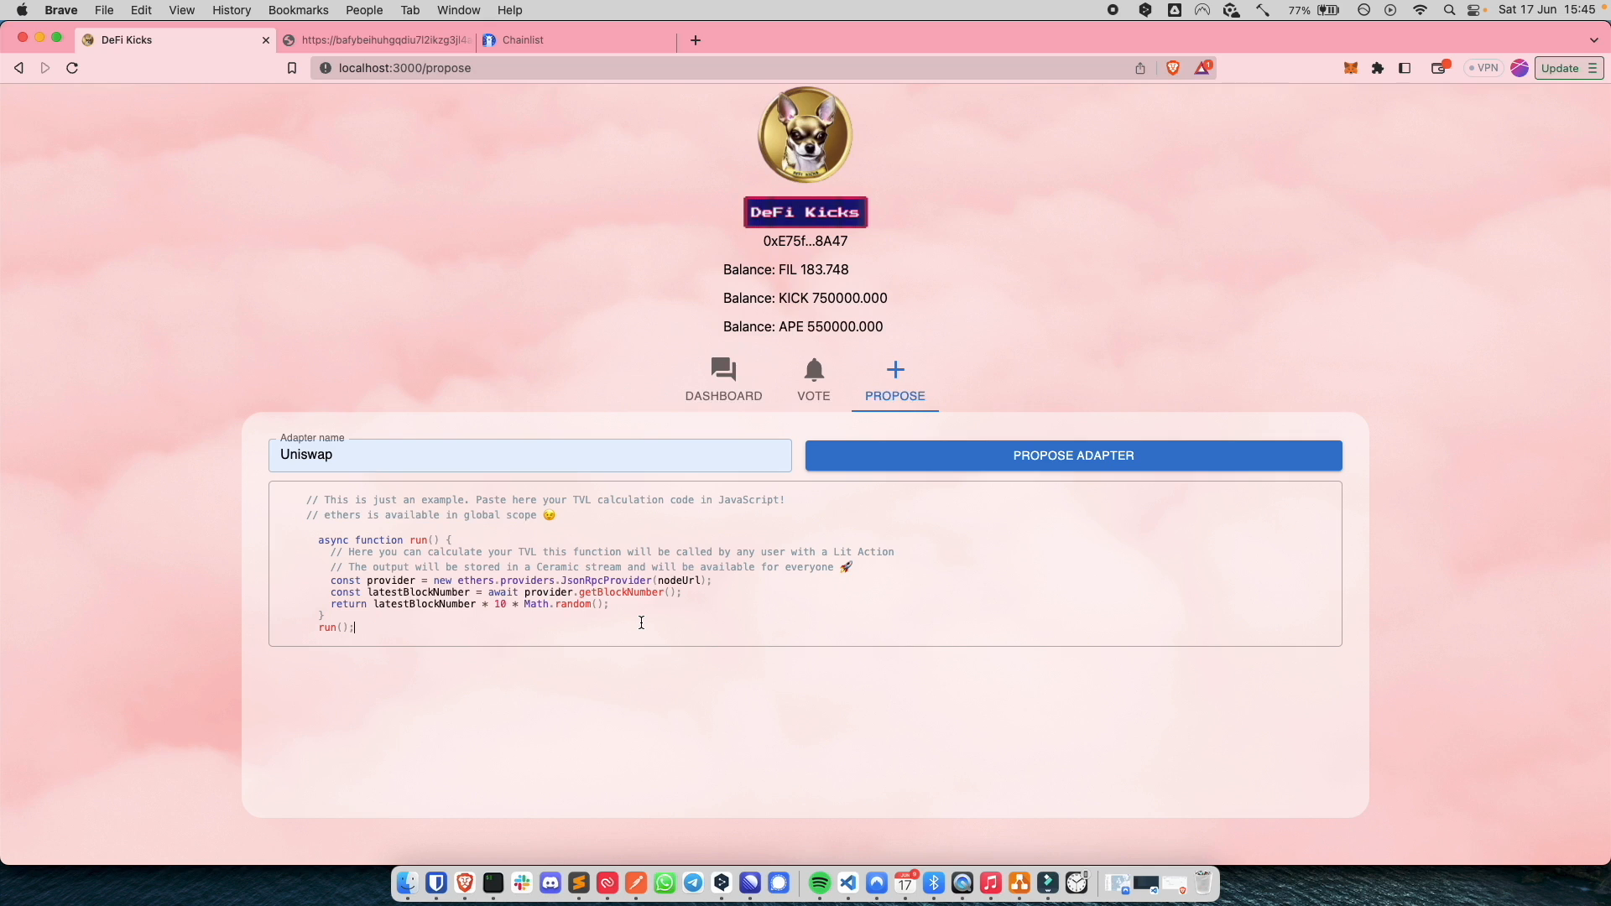Switch to the bafybeihuhgqdiu tab
1611x906 pixels.
[x=377, y=40]
